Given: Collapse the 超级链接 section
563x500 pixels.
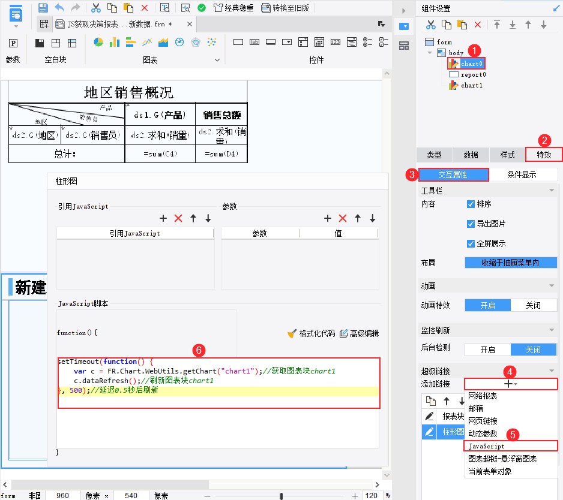Looking at the screenshot, I should [552, 371].
